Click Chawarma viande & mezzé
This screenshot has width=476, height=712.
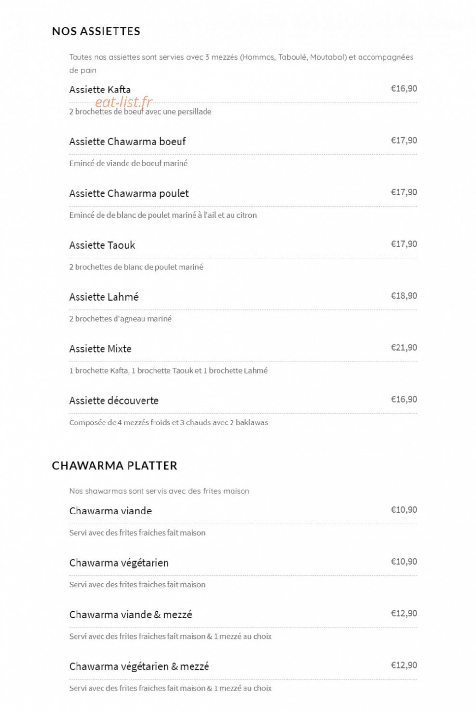coord(130,614)
